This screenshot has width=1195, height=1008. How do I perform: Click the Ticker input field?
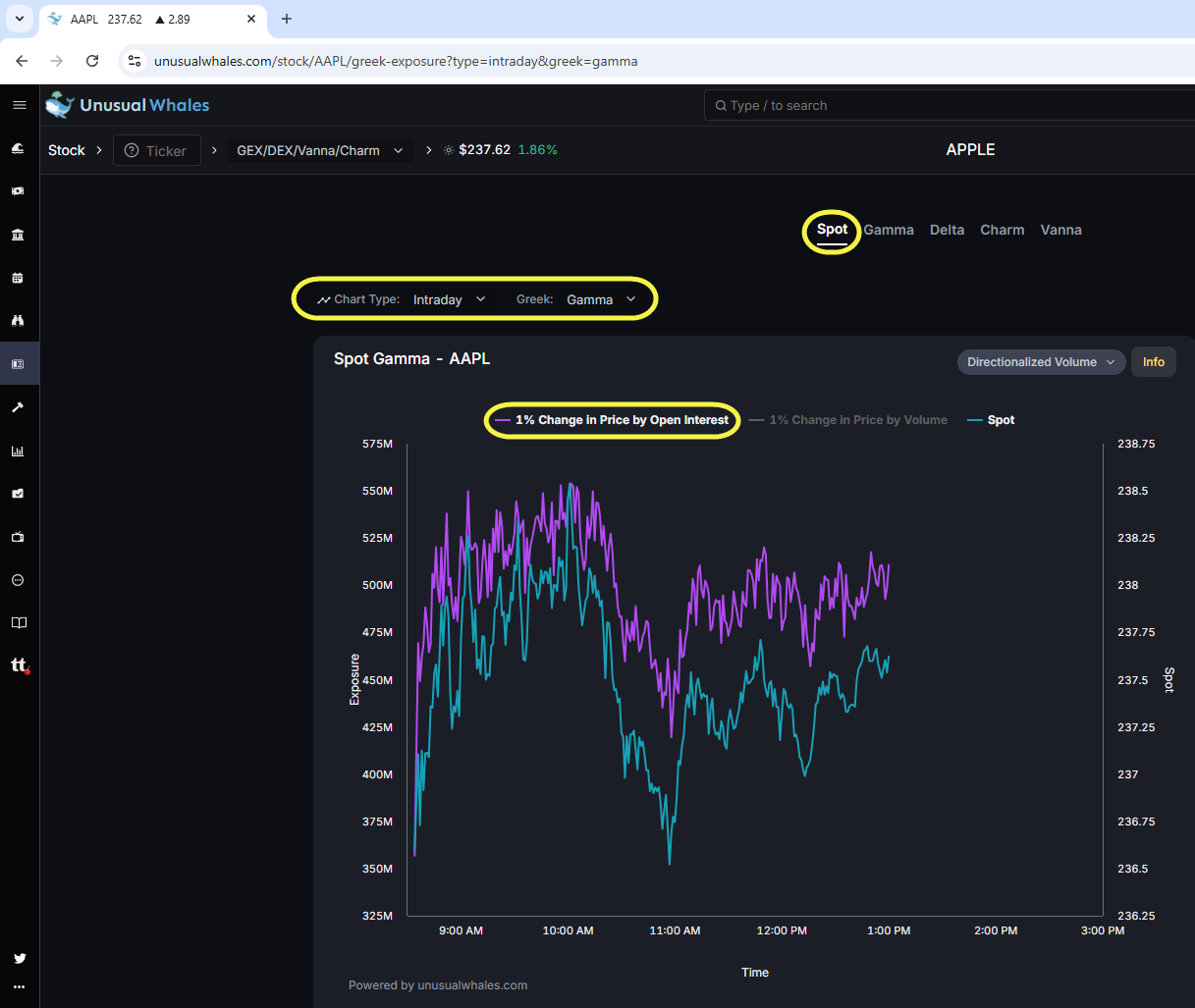point(157,150)
